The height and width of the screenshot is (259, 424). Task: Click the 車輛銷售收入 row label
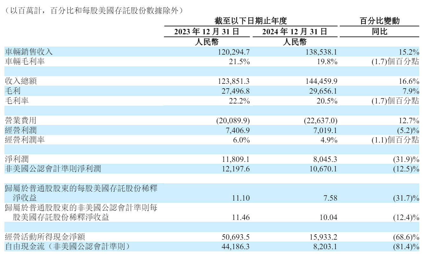pyautogui.click(x=29, y=52)
